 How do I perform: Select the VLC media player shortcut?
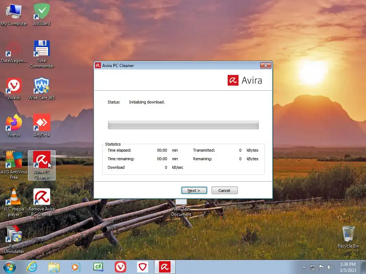pos(14,202)
